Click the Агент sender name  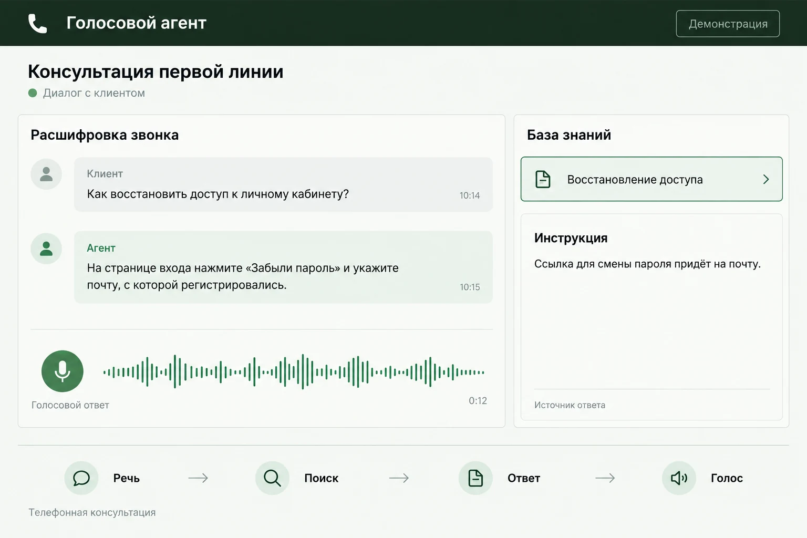[x=101, y=248]
